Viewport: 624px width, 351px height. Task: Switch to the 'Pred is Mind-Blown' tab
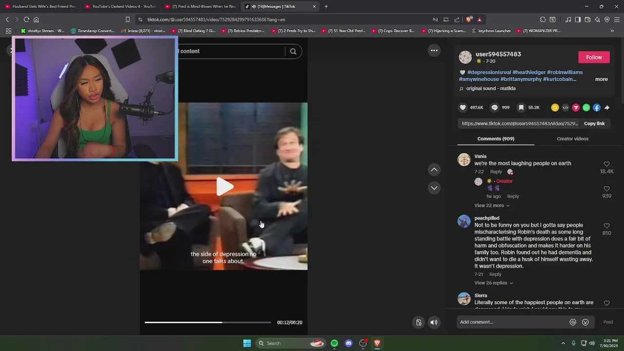coord(200,6)
